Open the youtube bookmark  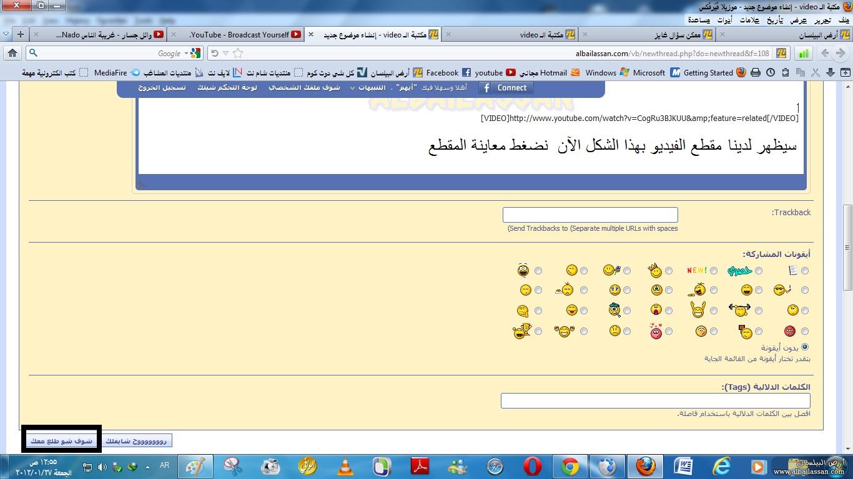pyautogui.click(x=495, y=73)
